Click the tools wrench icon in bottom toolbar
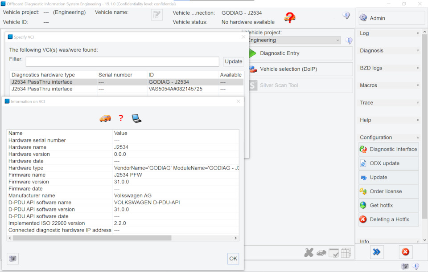This screenshot has height=272, width=428. (x=309, y=253)
